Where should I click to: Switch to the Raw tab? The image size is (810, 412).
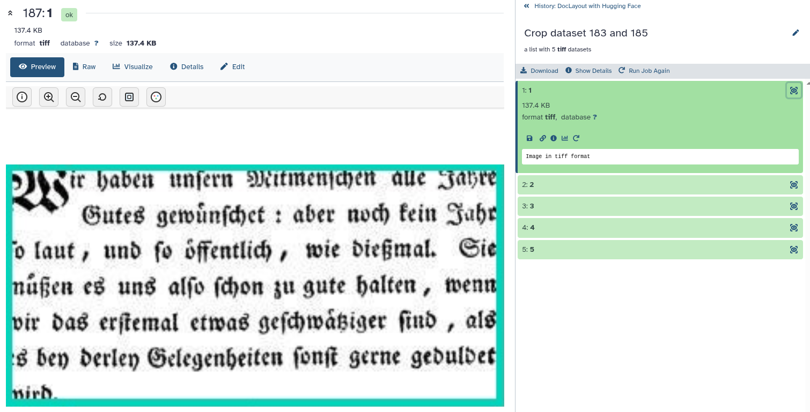click(x=84, y=66)
